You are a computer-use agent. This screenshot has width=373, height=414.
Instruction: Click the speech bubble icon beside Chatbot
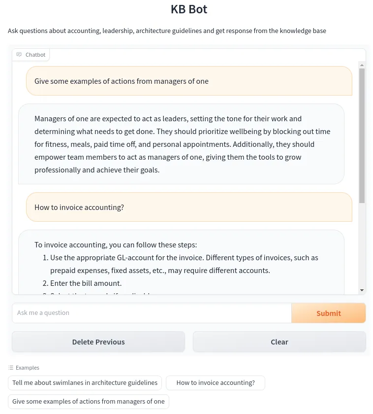(x=19, y=54)
